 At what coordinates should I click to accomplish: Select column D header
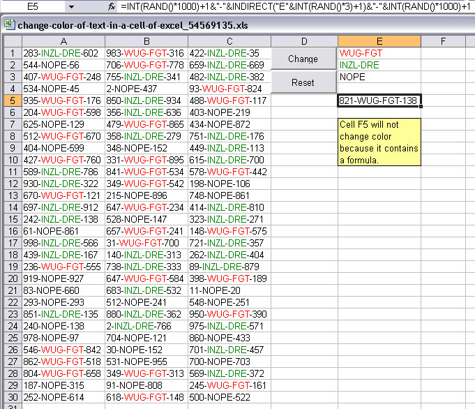304,41
